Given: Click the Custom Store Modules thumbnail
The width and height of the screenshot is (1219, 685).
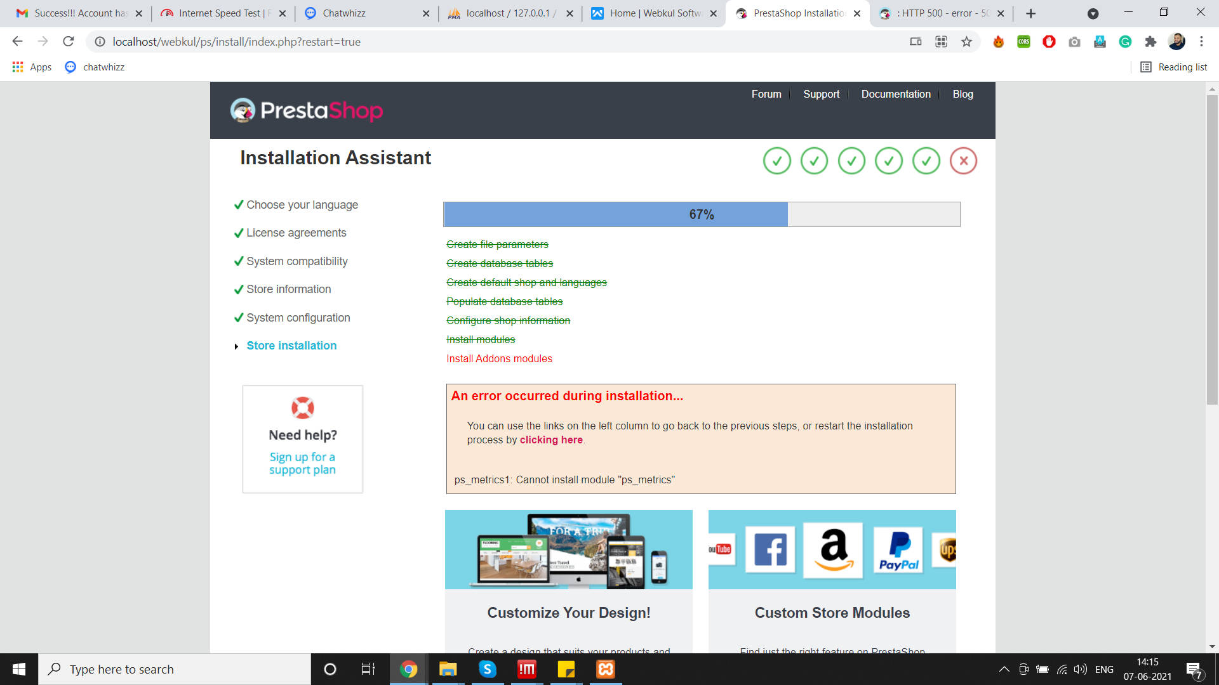Looking at the screenshot, I should click(832, 549).
